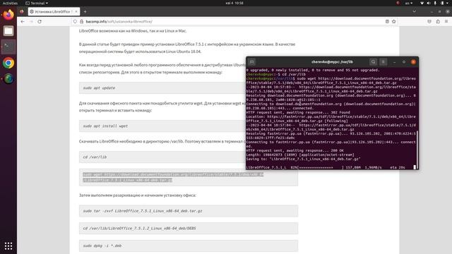The width and height of the screenshot is (452, 254).
Task: Click the 'sudo apt install wget' code block
Action: click(189, 126)
